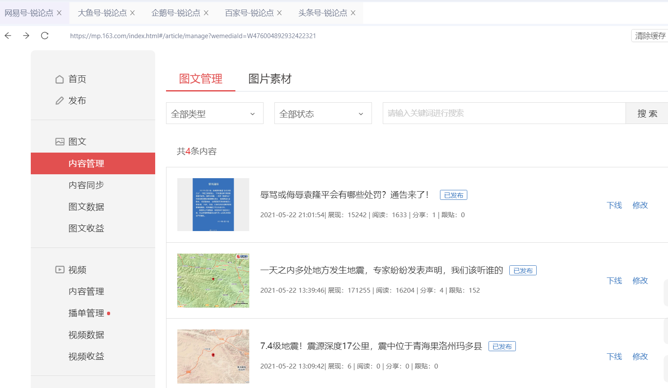Click the video icon beside 视频
The height and width of the screenshot is (388, 668).
click(x=59, y=270)
